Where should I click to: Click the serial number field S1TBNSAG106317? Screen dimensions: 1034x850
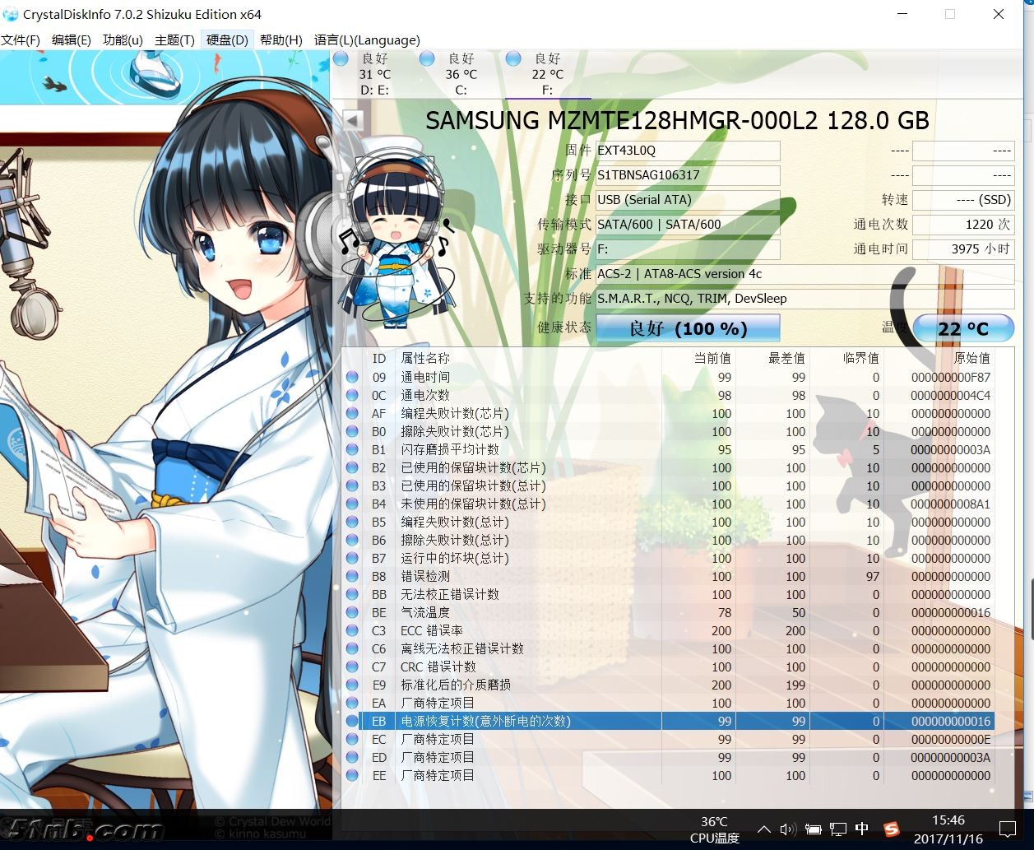click(688, 175)
